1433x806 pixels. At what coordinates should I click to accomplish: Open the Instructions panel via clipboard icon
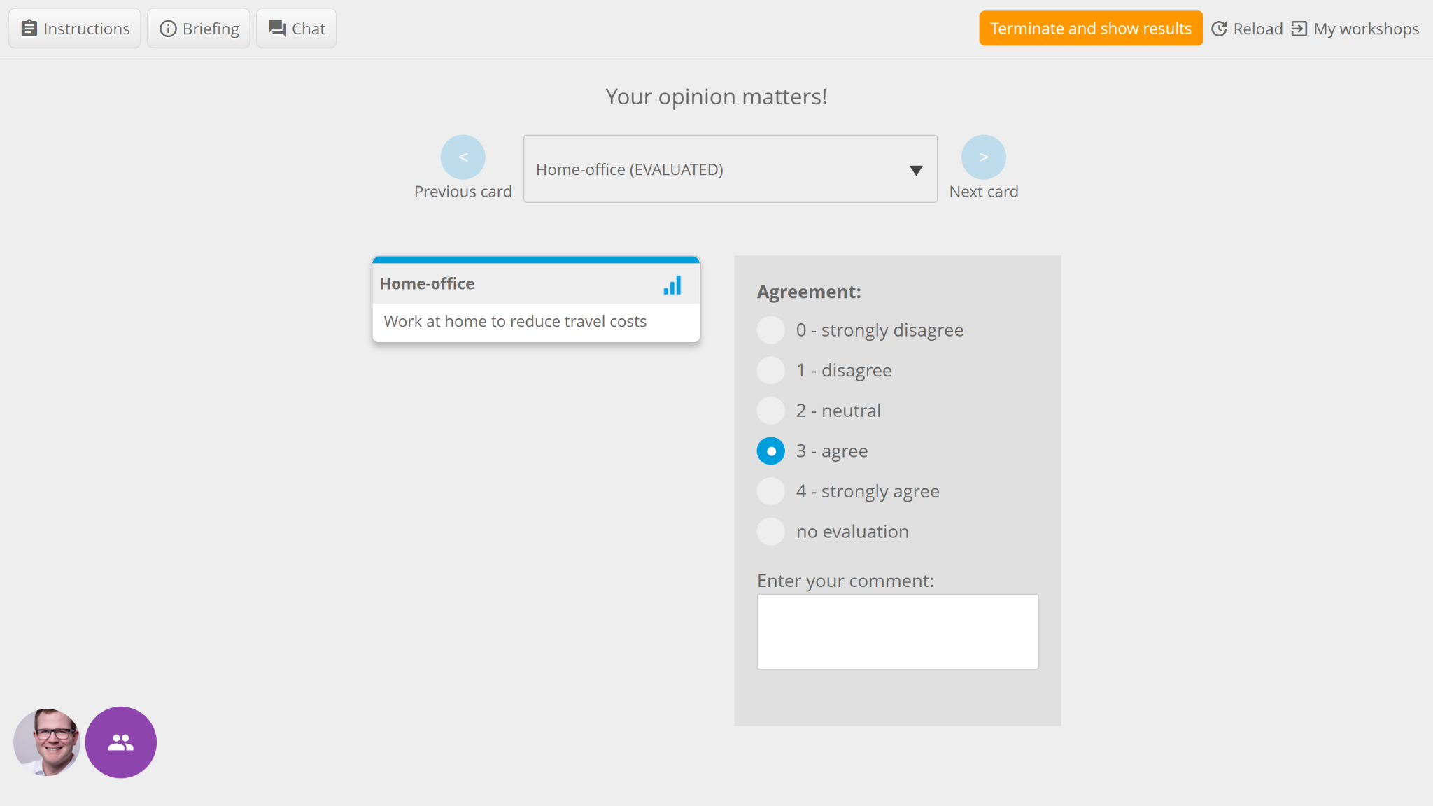[x=29, y=28]
